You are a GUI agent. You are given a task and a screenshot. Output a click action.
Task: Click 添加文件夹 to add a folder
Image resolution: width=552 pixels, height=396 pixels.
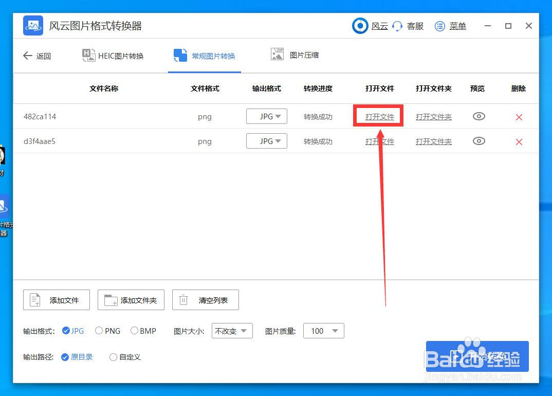131,300
